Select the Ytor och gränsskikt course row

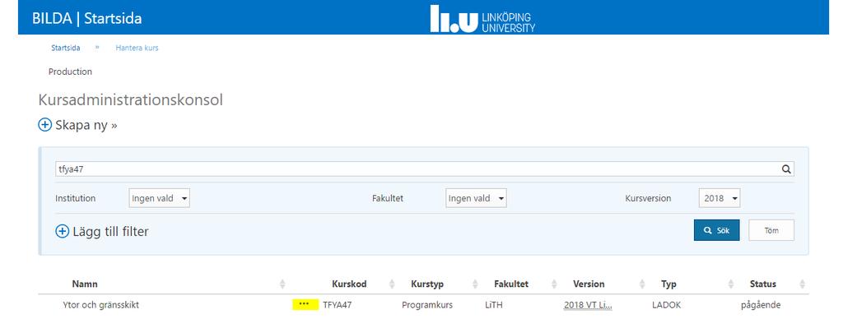pyautogui.click(x=424, y=305)
